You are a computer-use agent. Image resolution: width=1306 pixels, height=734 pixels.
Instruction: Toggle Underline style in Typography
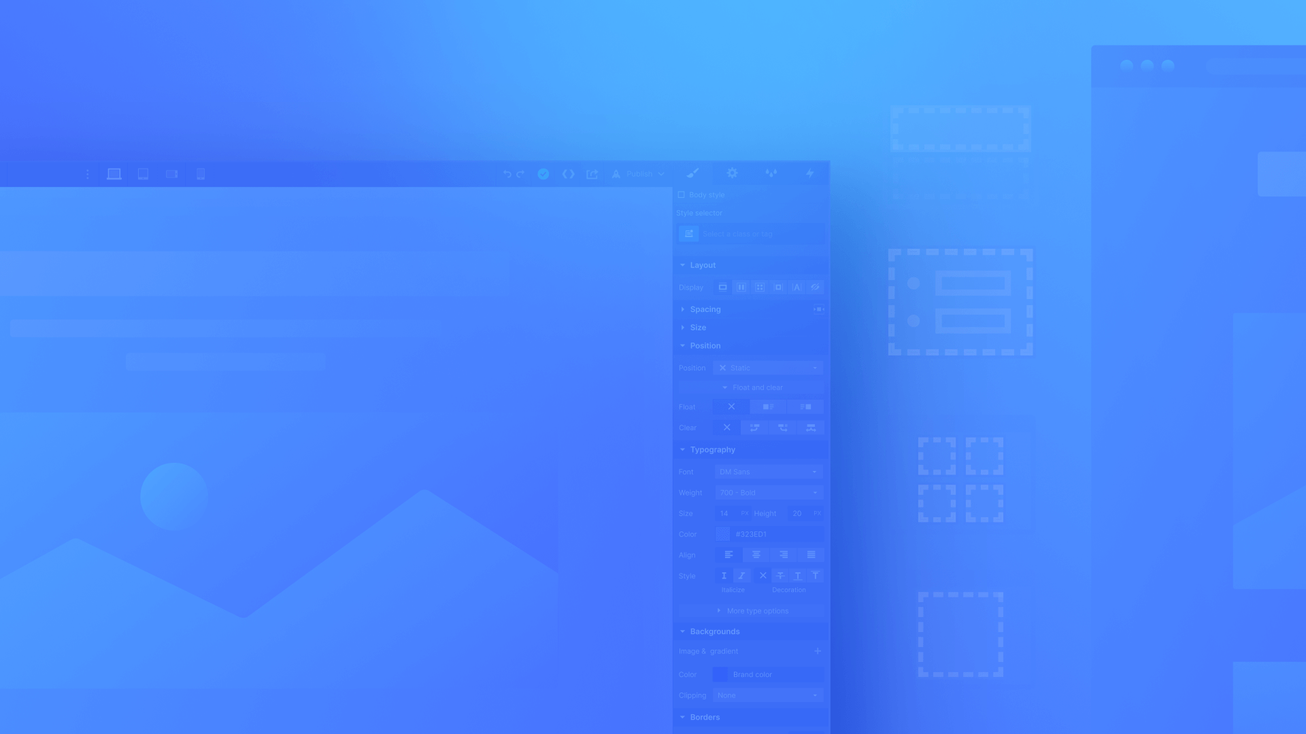[x=797, y=576]
